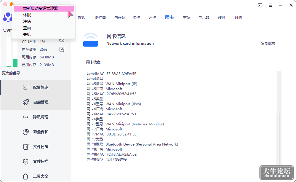Open the 主板 tab
This screenshot has width=296, height=182.
point(186,17)
